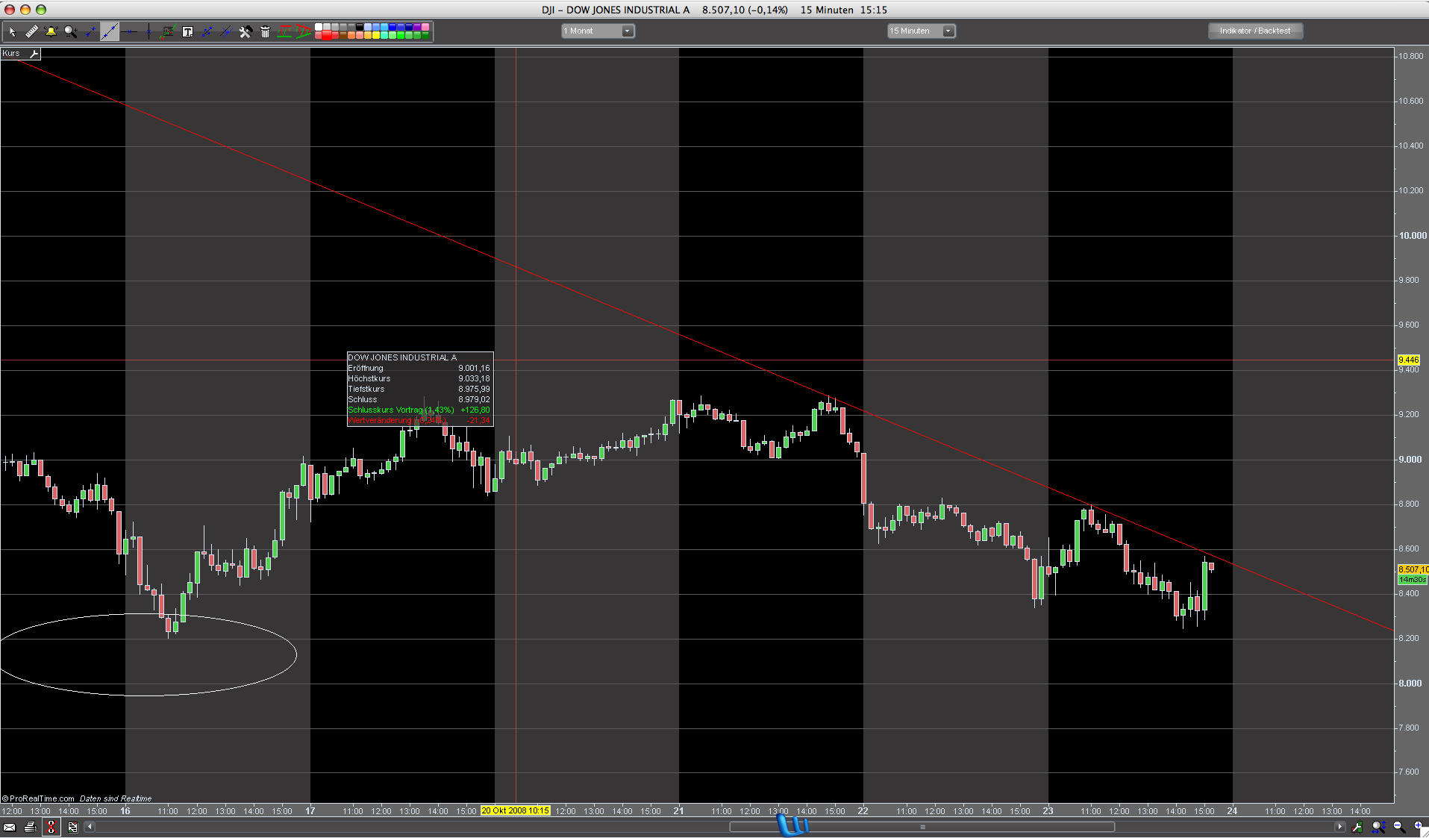Select the Fibonacci retracement tool
Viewport: 1429px width, 838px height.
pos(168,31)
